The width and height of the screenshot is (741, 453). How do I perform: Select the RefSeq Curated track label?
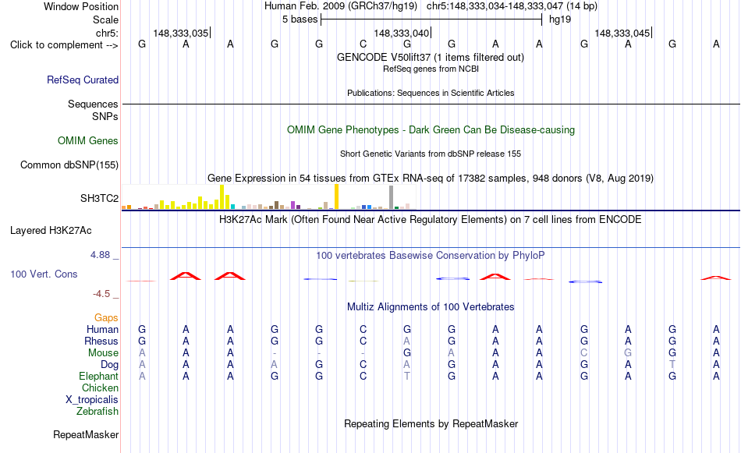click(x=82, y=80)
